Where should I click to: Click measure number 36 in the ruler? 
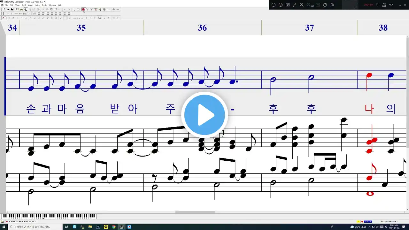(202, 28)
